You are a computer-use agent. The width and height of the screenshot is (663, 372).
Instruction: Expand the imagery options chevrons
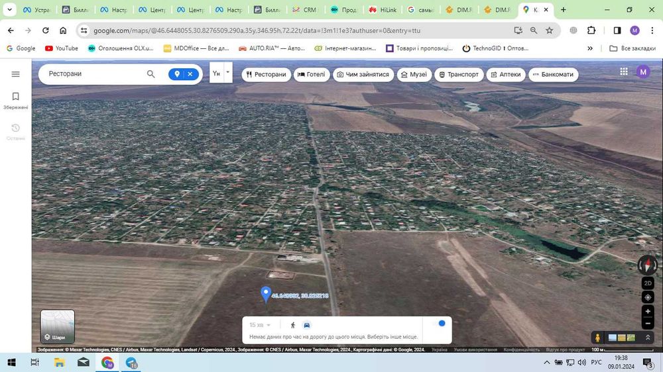647,338
